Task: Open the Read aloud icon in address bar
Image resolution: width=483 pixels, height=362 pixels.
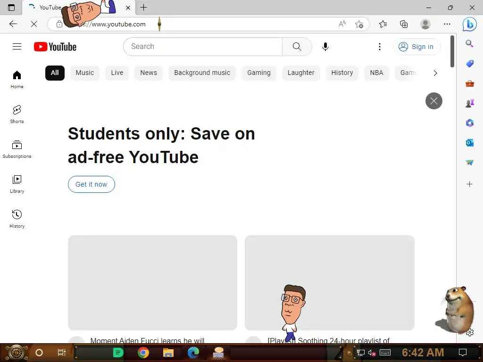Action: [x=342, y=24]
